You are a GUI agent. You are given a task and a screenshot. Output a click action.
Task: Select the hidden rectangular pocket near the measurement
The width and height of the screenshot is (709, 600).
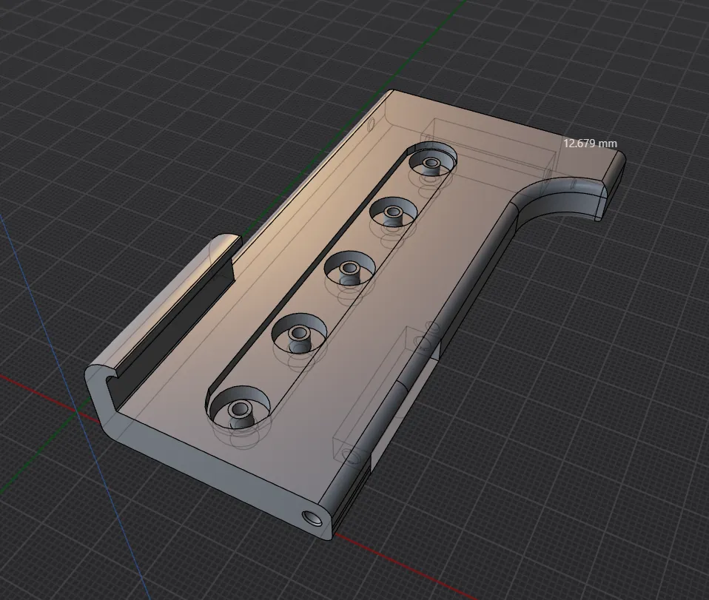point(493,149)
